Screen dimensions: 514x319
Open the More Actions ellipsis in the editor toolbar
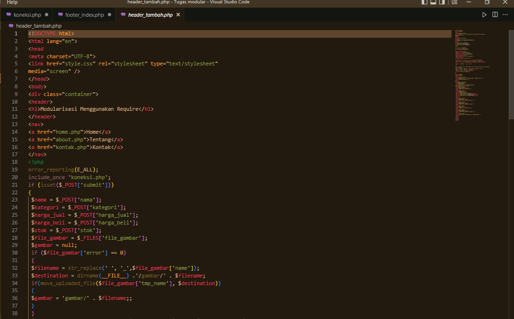[505, 14]
